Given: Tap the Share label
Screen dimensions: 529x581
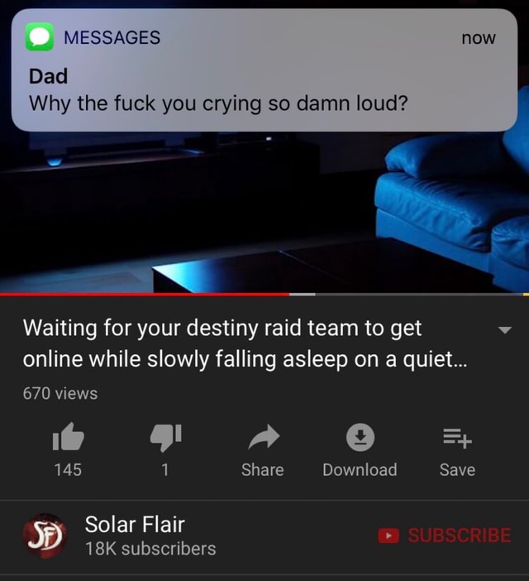Looking at the screenshot, I should [x=263, y=470].
